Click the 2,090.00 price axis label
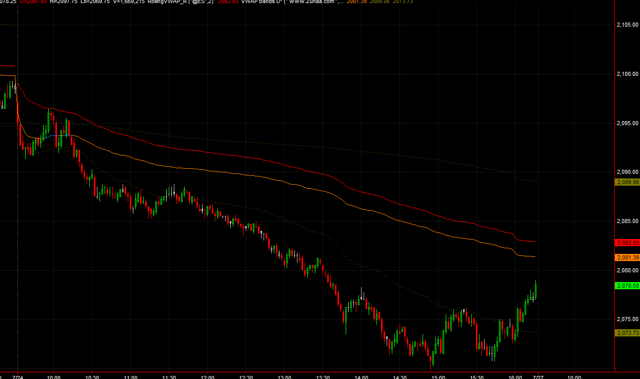Screen dimensions: 640x379 627,172
